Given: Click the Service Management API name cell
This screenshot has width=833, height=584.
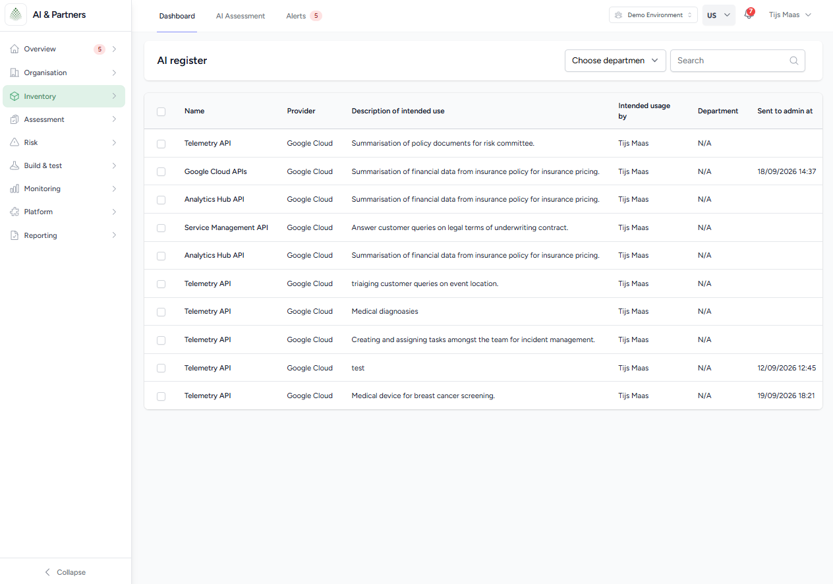Looking at the screenshot, I should tap(226, 227).
